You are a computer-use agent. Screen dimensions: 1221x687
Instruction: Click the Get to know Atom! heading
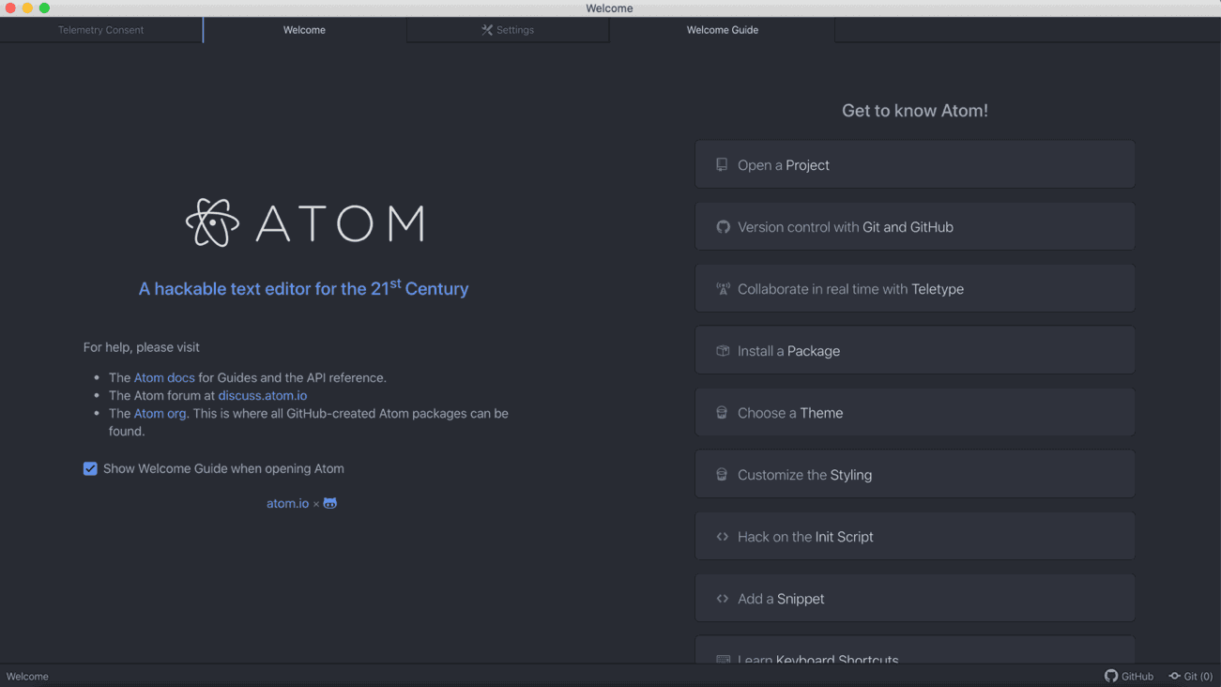[x=915, y=111]
